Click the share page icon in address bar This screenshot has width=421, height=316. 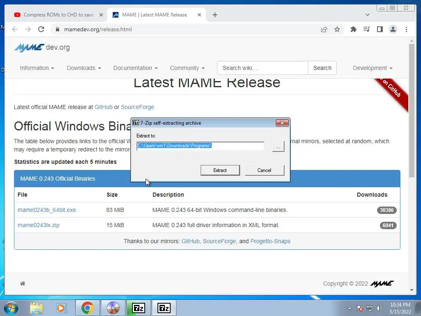[x=324, y=29]
